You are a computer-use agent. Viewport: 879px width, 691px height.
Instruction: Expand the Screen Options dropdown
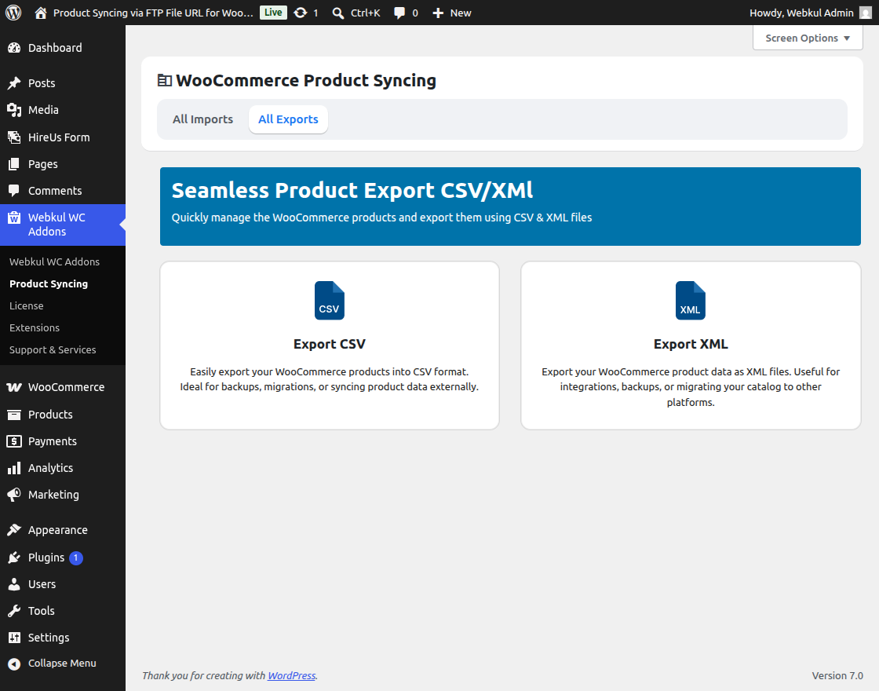pos(808,38)
